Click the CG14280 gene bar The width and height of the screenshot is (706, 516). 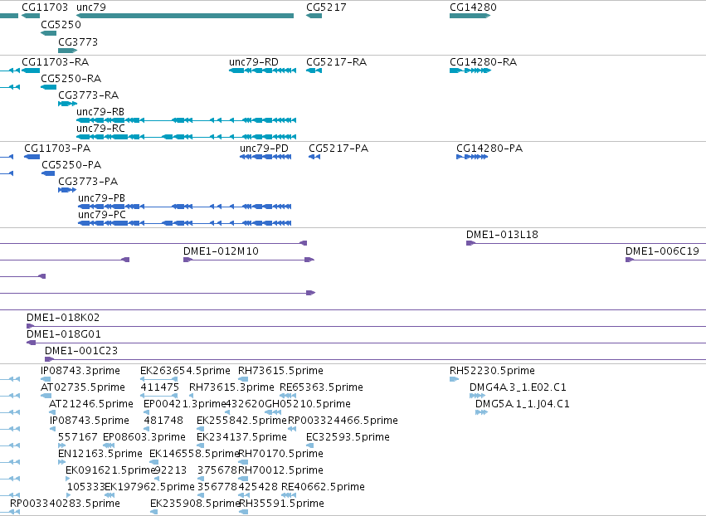[470, 16]
